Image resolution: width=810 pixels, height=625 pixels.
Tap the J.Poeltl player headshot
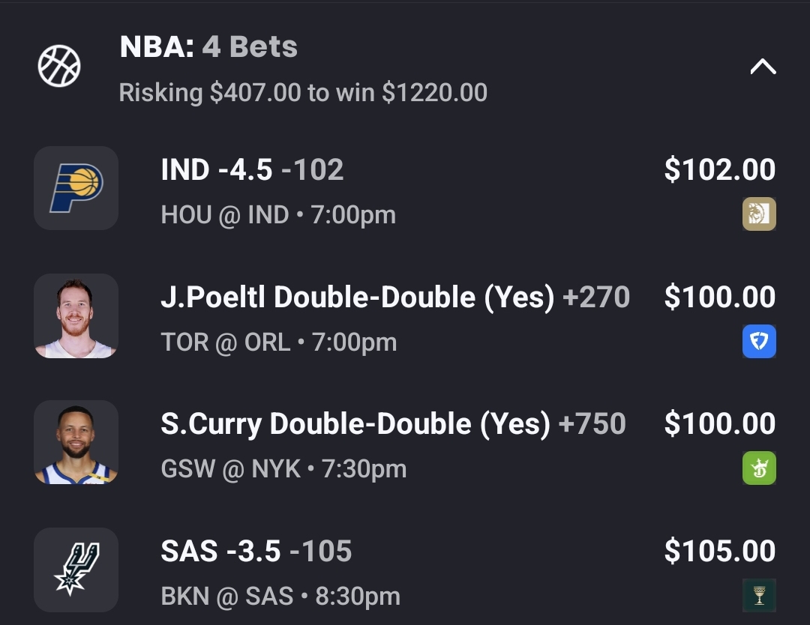(x=76, y=315)
